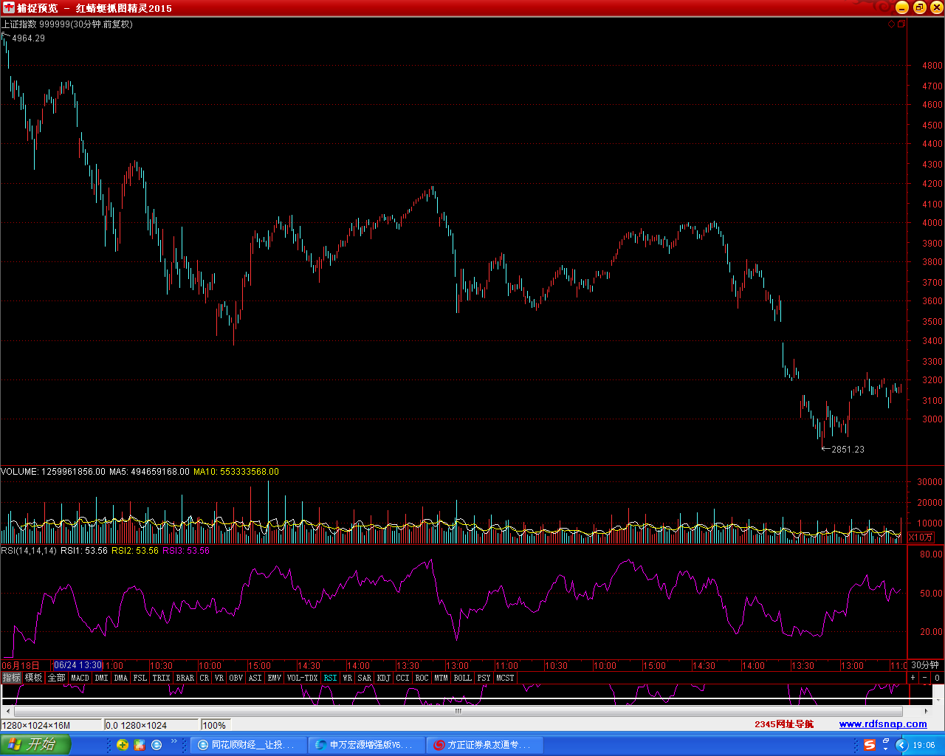Zoom out chart with minus button
The image size is (945, 756).
pos(925,678)
